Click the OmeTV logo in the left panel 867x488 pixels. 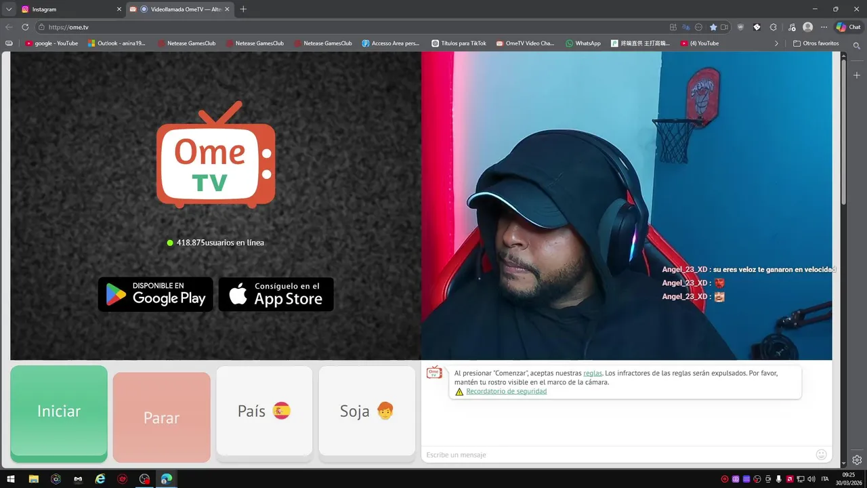(x=215, y=155)
